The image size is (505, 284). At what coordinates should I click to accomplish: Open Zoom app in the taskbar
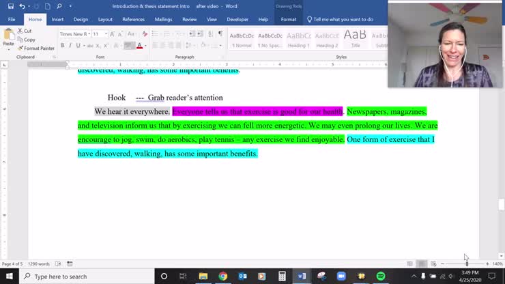341,276
